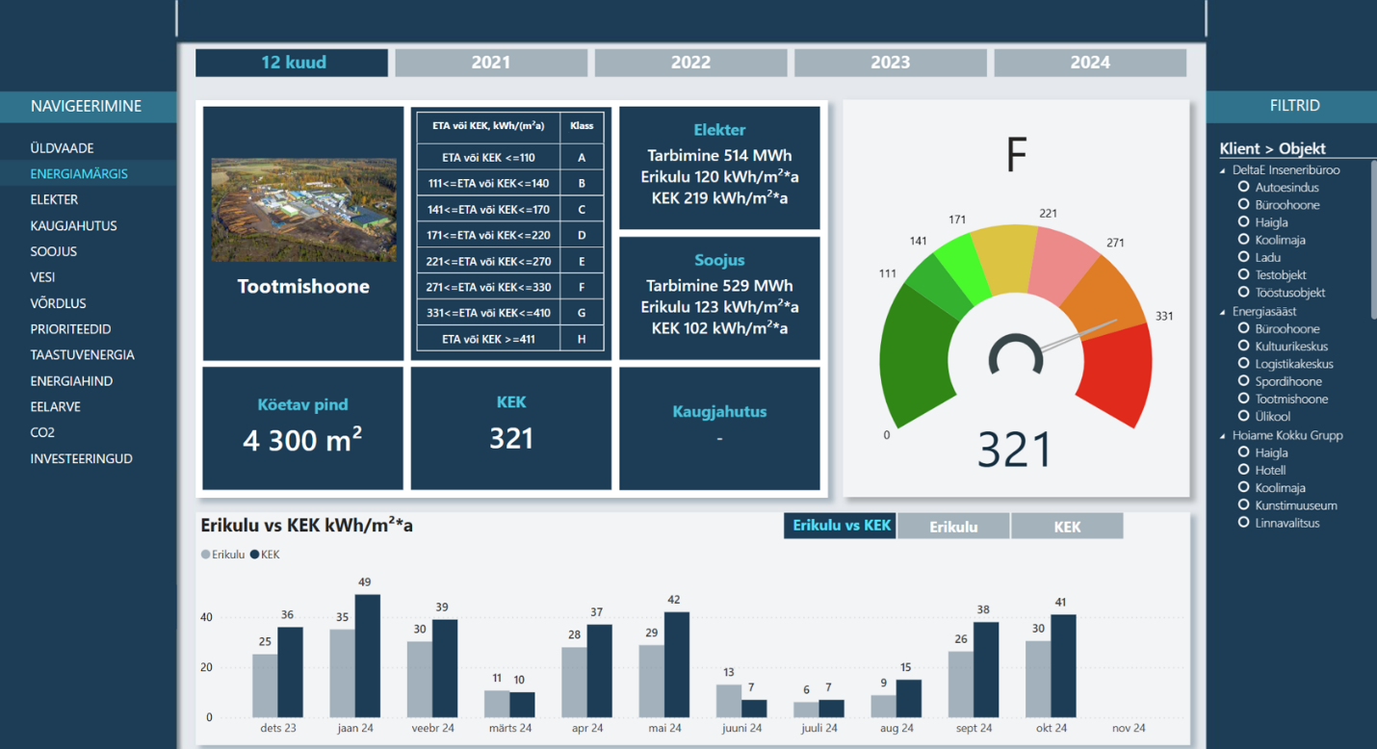1377x749 pixels.
Task: Collapse the DeltaE Inseneribüroo tree group
Action: pyautogui.click(x=1224, y=170)
